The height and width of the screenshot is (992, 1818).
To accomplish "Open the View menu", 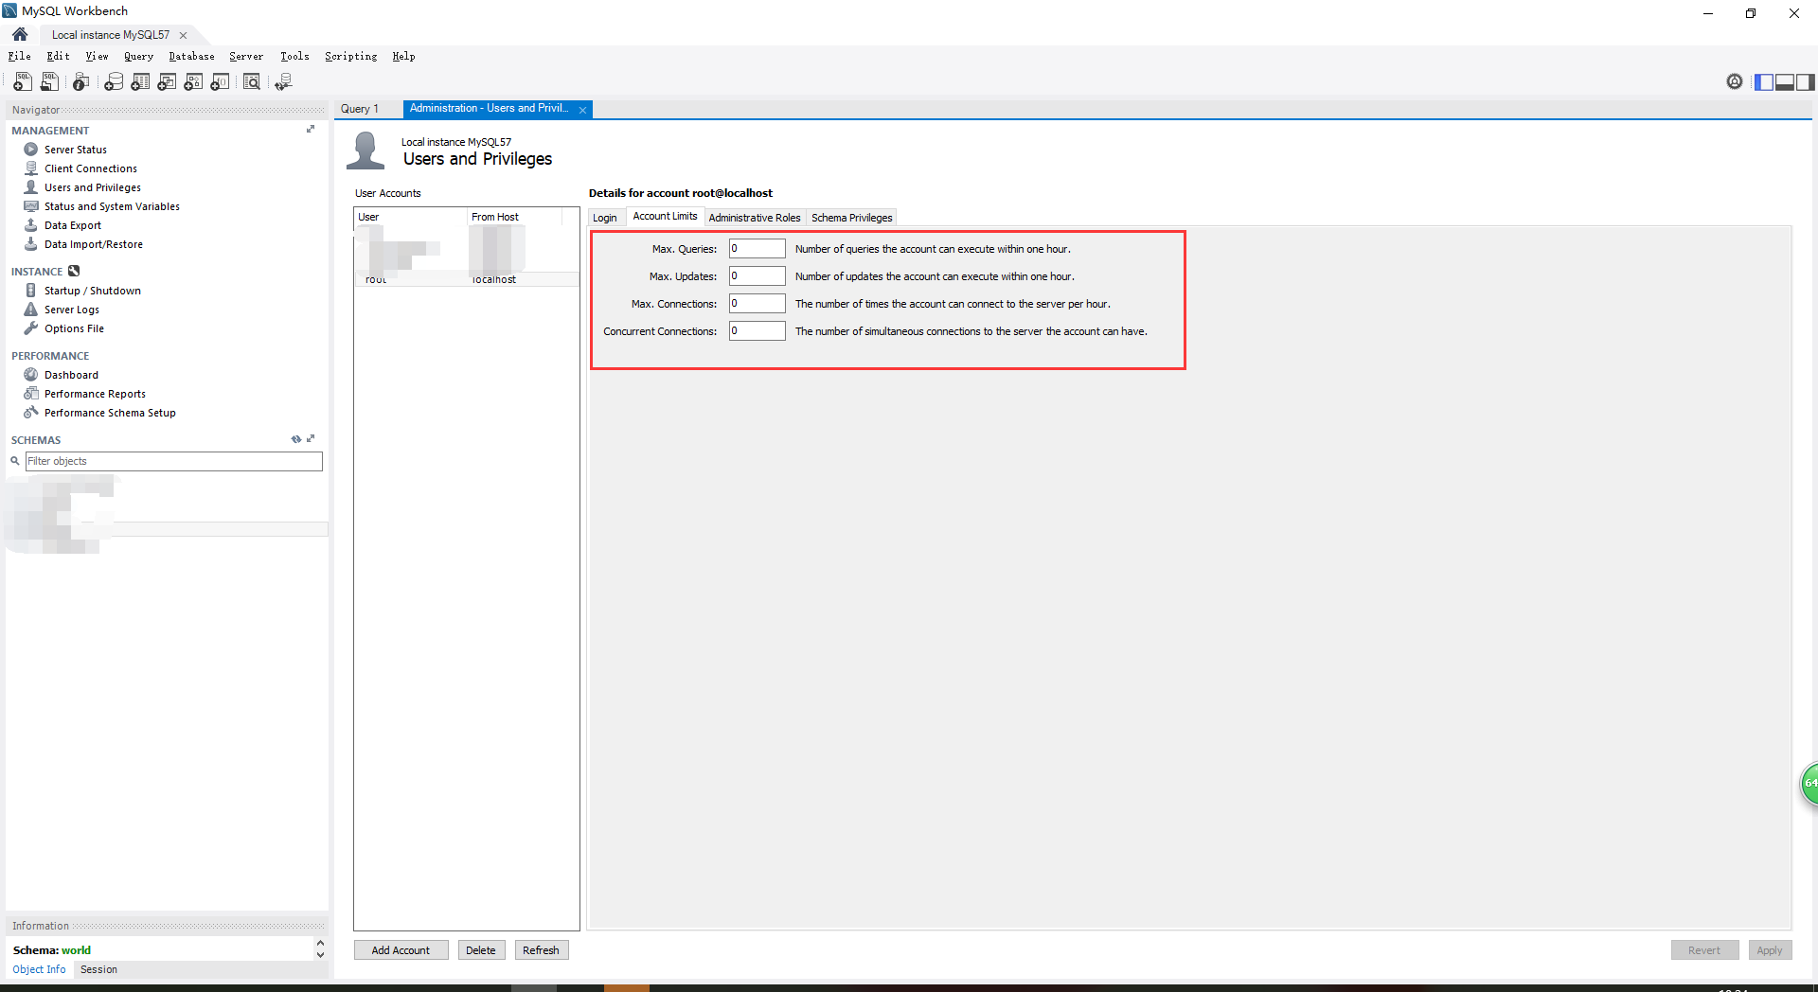I will coord(97,56).
